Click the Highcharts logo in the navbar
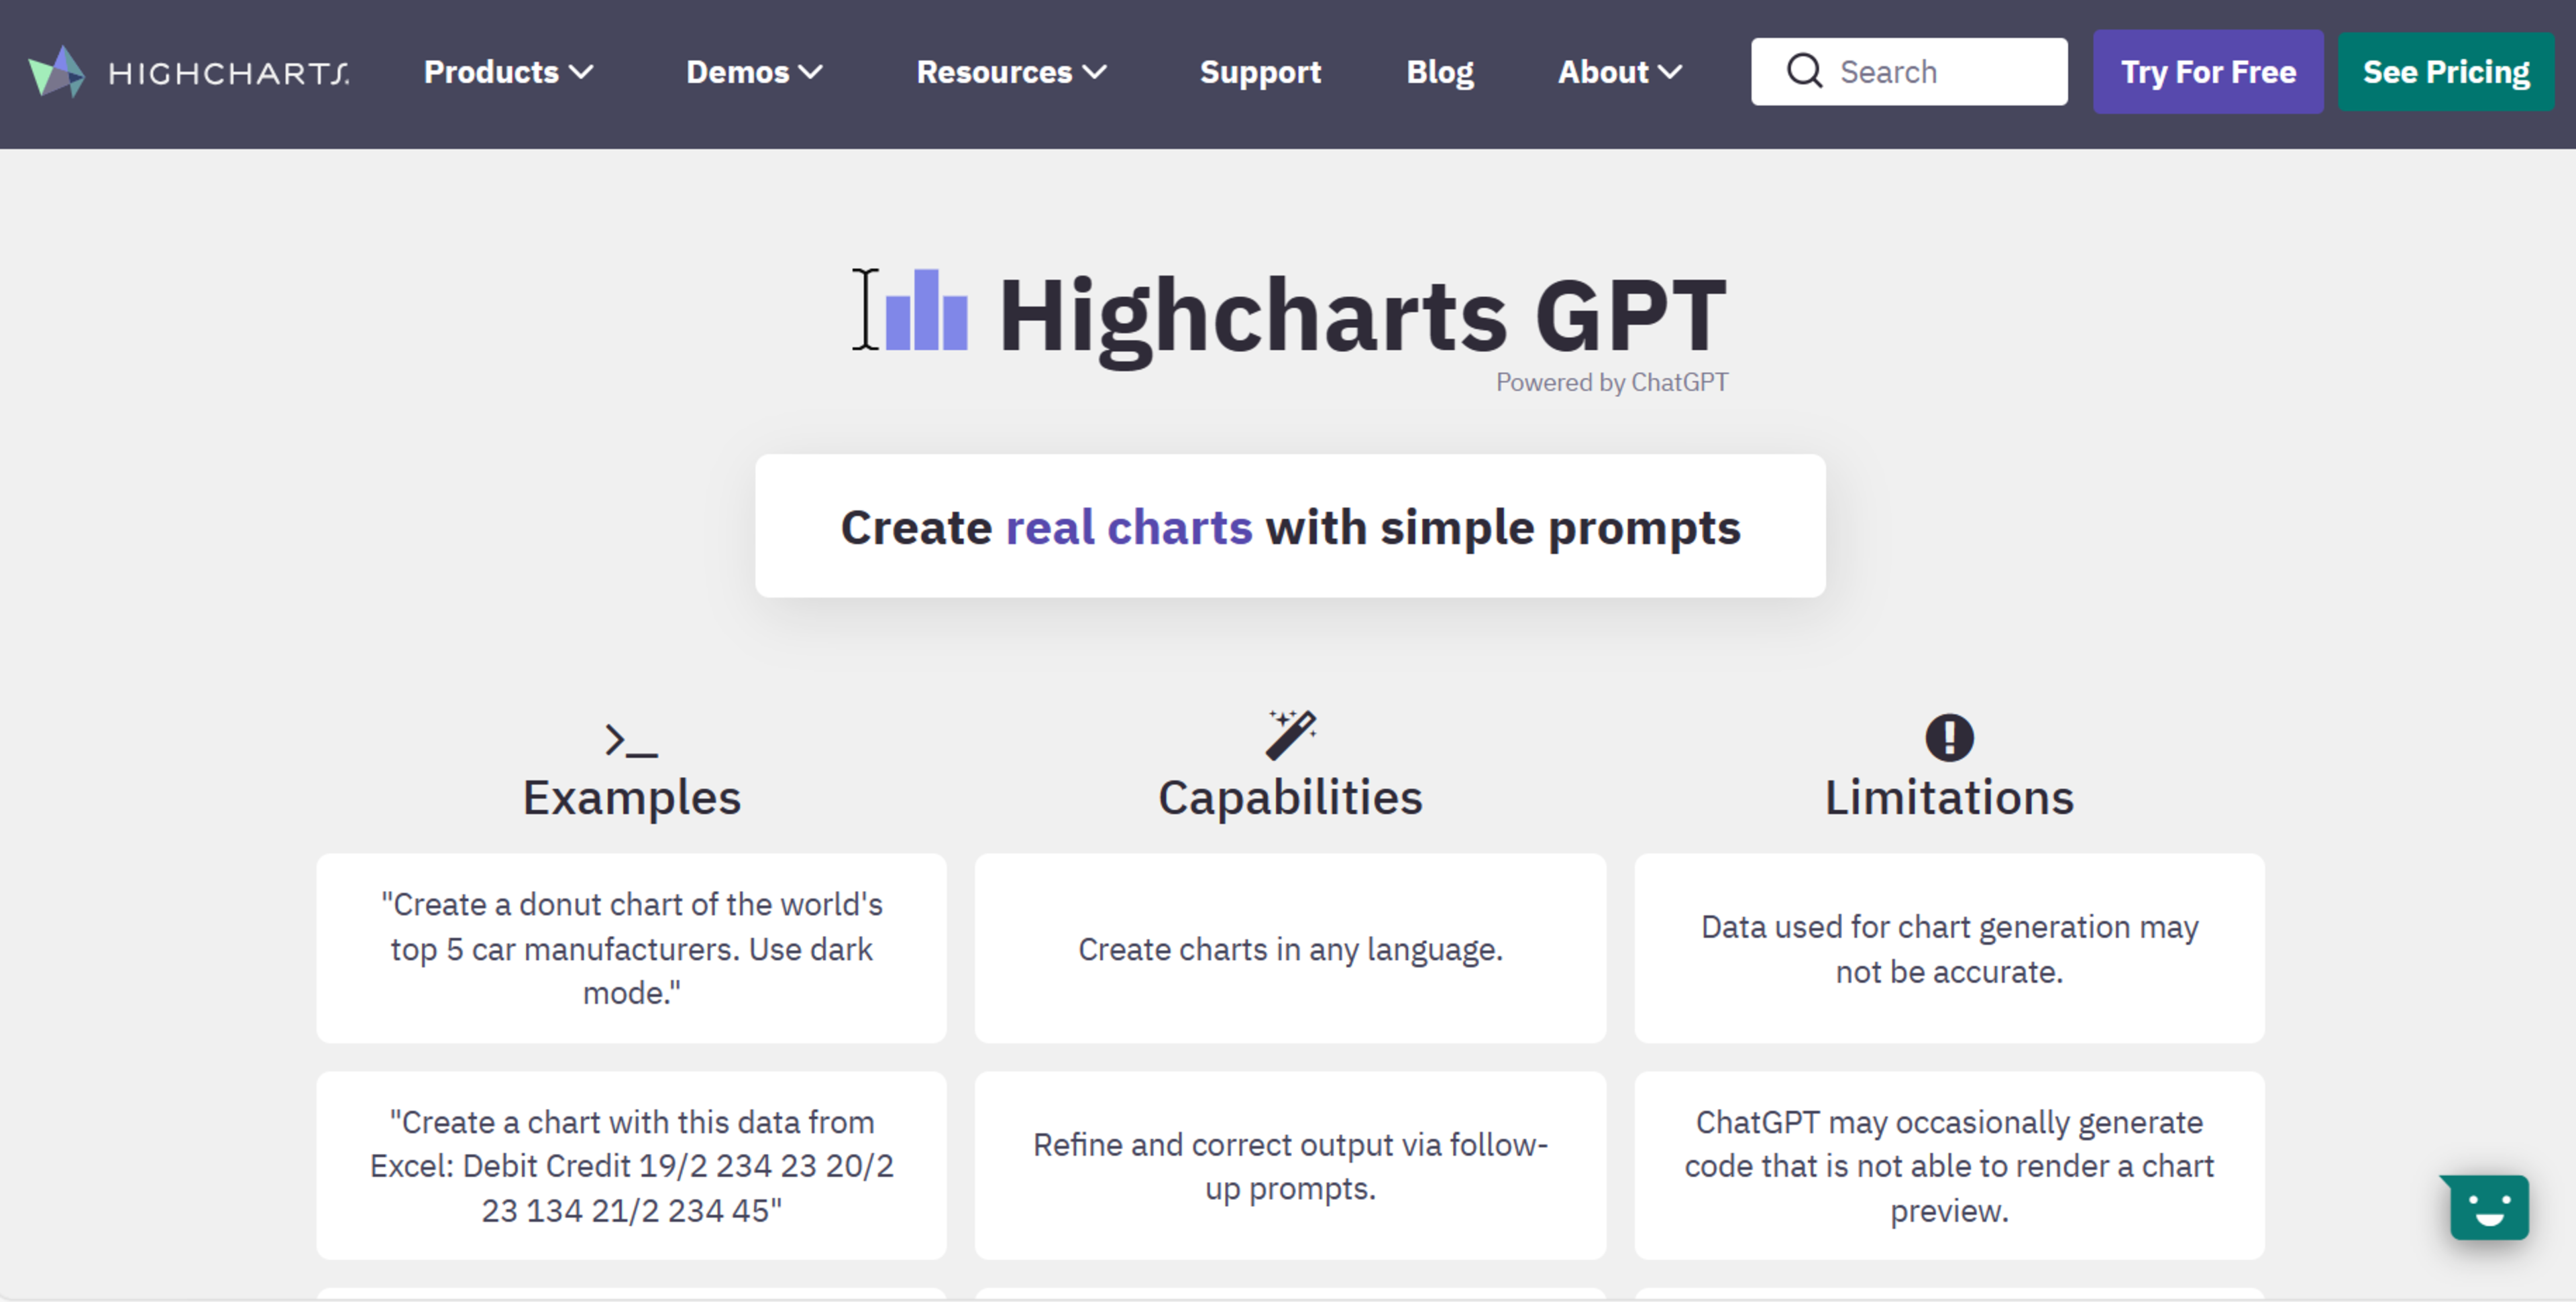2576x1302 pixels. (189, 72)
